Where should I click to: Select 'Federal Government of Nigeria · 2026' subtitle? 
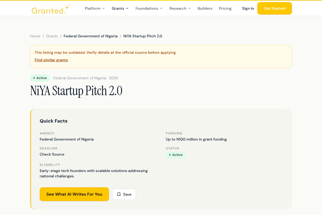(x=86, y=78)
